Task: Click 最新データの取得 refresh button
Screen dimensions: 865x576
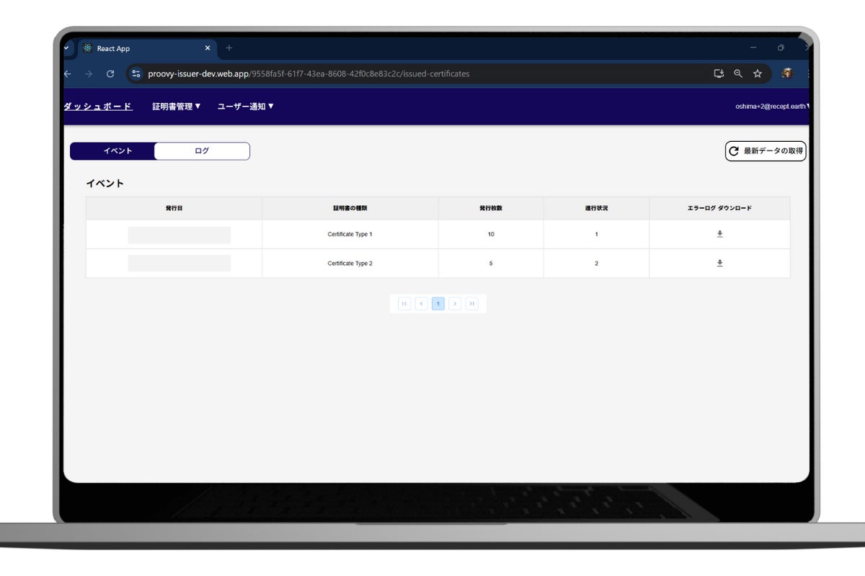Action: (766, 151)
